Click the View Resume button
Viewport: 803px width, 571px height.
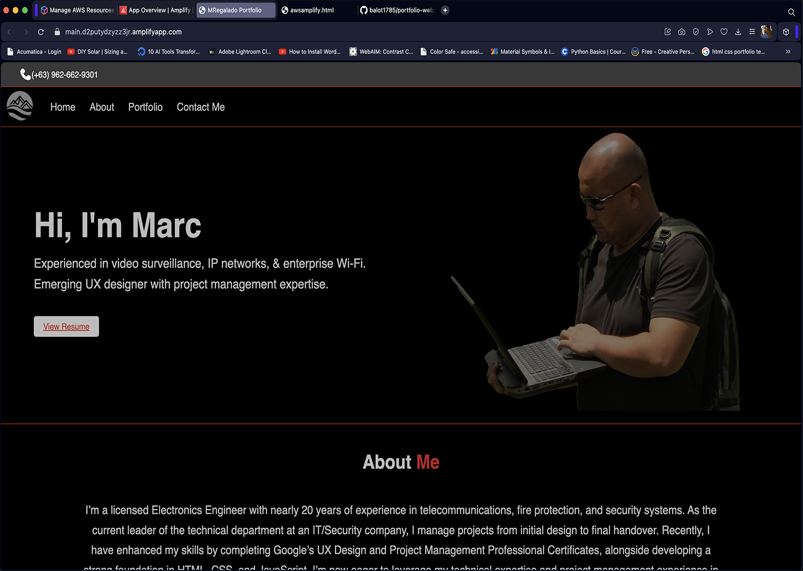(x=66, y=327)
